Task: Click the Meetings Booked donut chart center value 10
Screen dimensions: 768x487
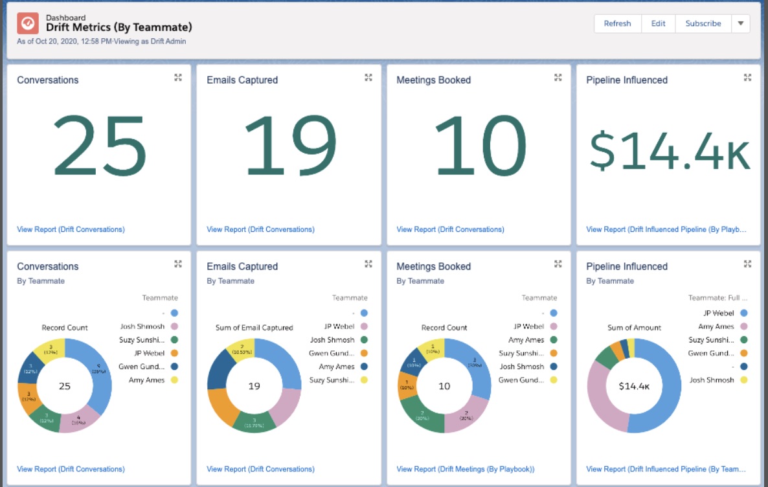Action: tap(444, 386)
